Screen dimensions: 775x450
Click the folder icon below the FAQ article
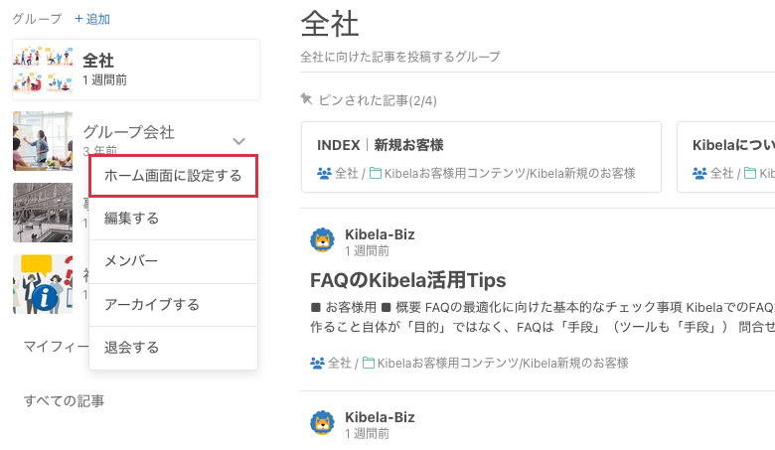[368, 364]
